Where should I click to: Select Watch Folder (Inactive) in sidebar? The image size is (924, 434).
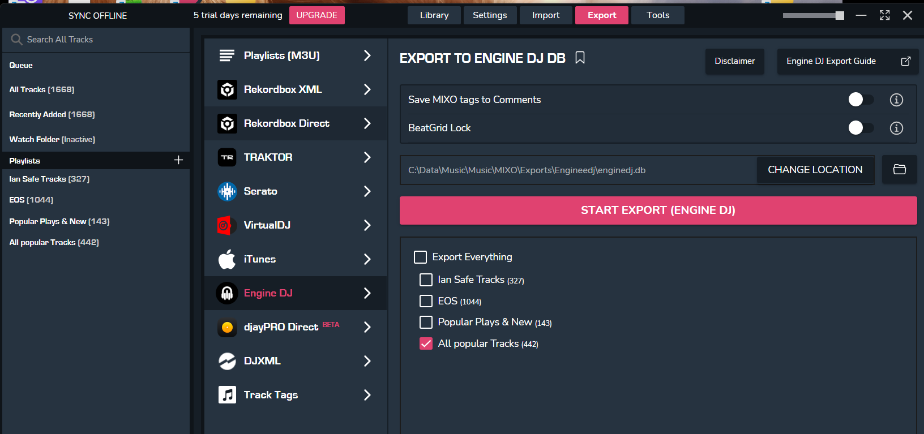coord(52,139)
